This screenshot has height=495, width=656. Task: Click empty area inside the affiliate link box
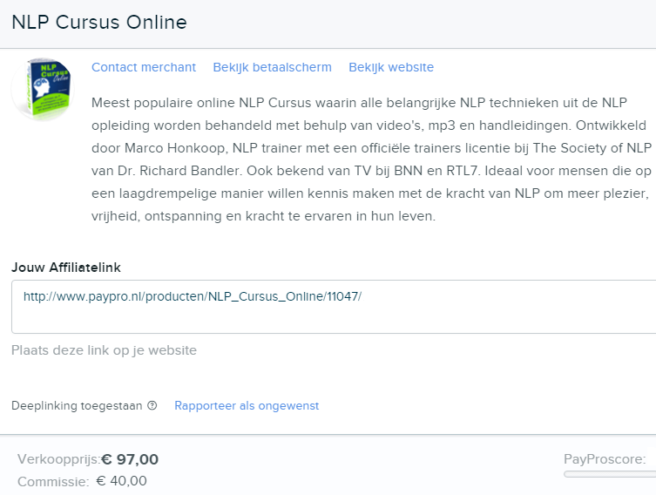(502, 316)
